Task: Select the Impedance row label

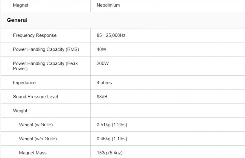Action: tap(24, 83)
